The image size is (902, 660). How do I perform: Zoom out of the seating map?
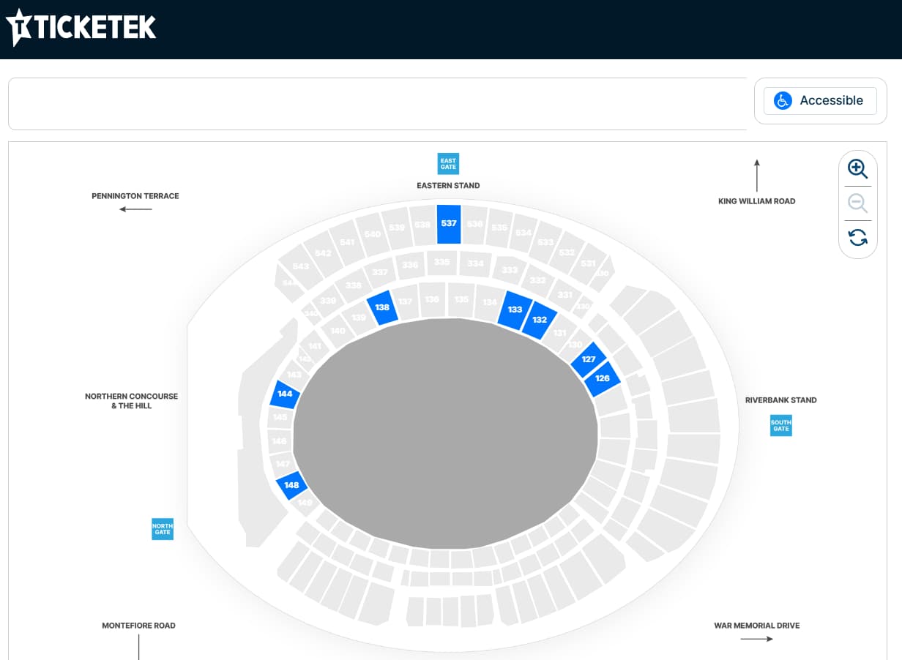pos(857,203)
